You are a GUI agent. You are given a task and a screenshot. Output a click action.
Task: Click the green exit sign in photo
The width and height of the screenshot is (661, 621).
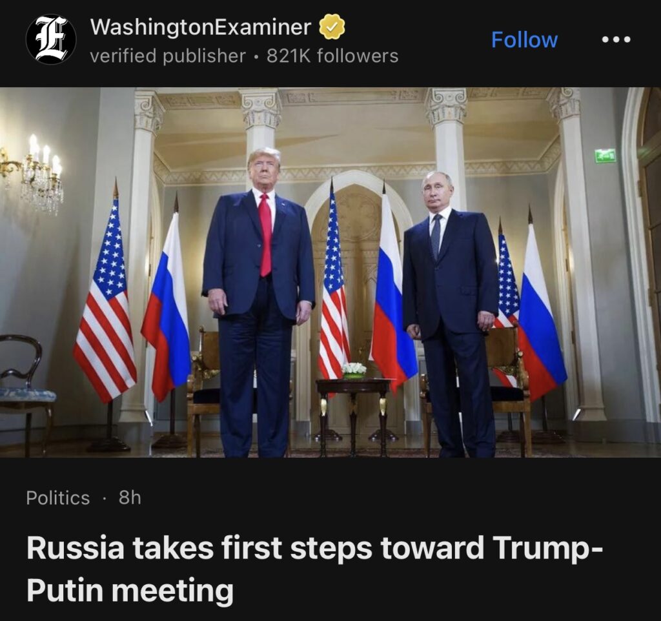(x=605, y=156)
